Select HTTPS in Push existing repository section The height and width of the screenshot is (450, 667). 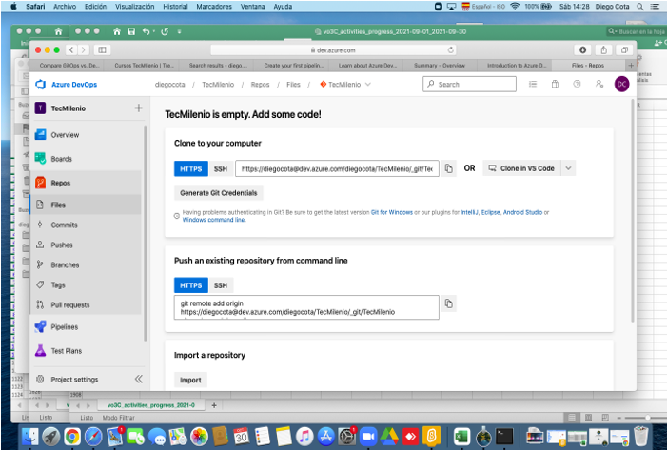(191, 285)
